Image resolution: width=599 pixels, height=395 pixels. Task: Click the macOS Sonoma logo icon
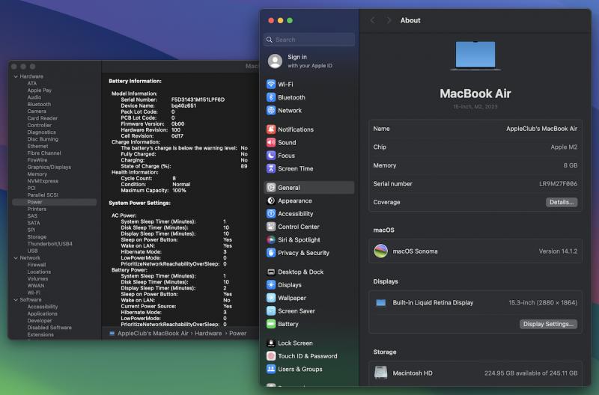coord(380,251)
